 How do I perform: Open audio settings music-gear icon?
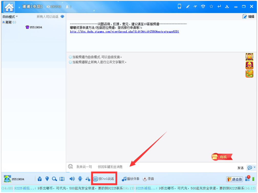click(x=88, y=179)
